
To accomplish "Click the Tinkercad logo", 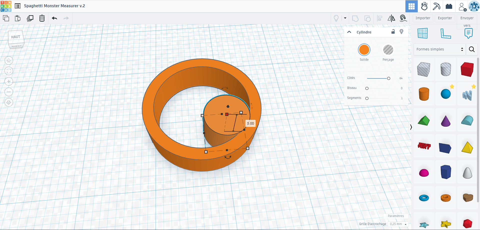I will [6, 6].
